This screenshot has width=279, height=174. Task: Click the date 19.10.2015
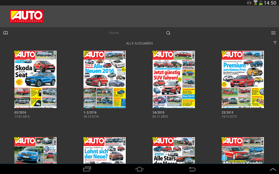point(229,117)
